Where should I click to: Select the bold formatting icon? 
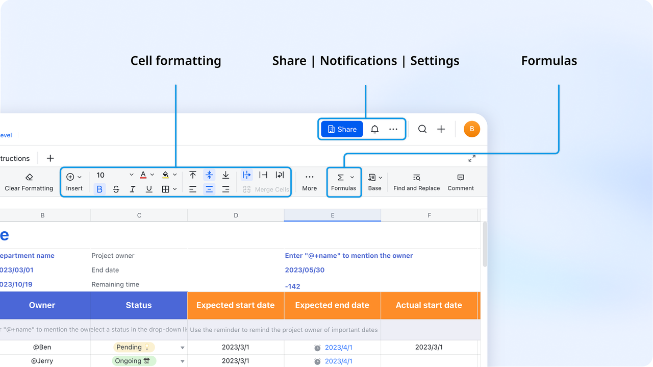coord(99,189)
